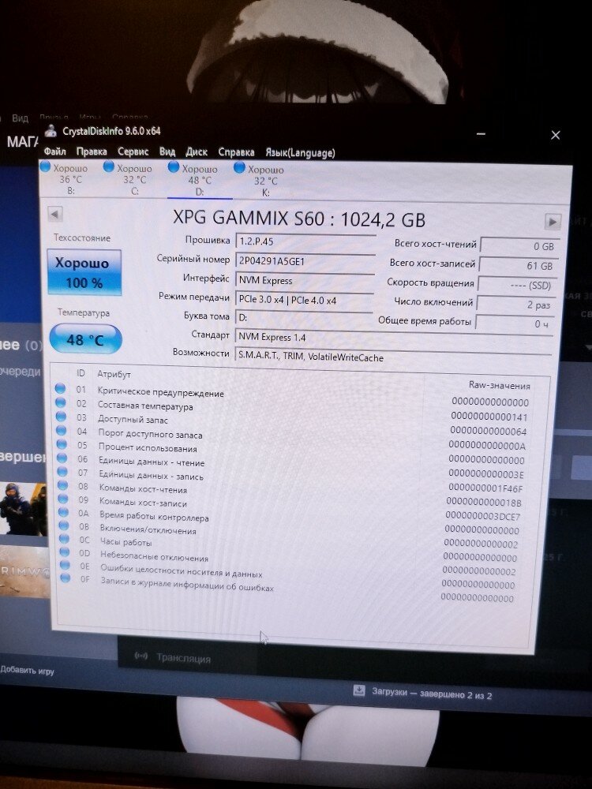
Task: Click status dot for Записи в журнале ошибок
Action: tap(66, 578)
